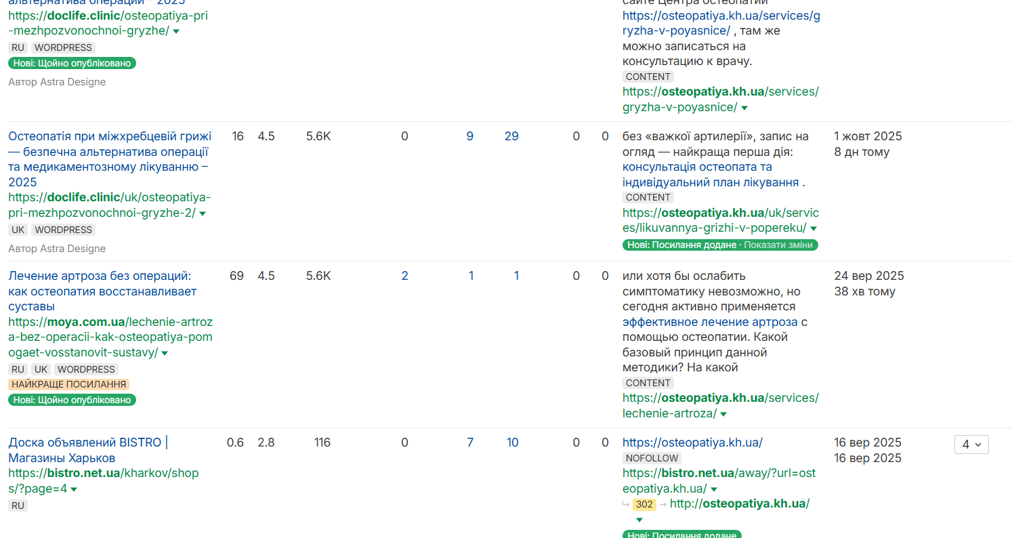Open dropdown arrow under http://osteopatiya.kh.ua/ redirect target
Image resolution: width=1012 pixels, height=538 pixels.
click(x=639, y=520)
